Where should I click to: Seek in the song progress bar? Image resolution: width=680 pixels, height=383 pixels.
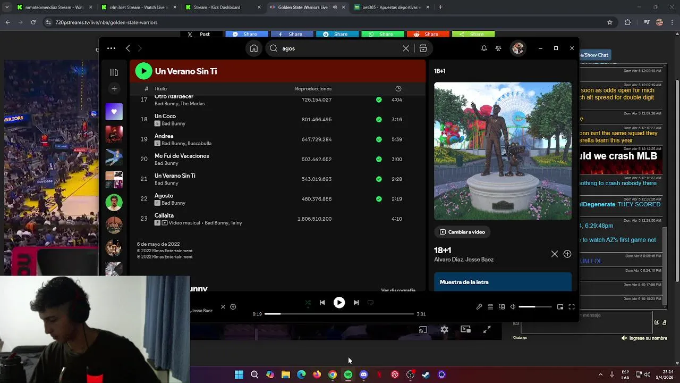point(339,314)
